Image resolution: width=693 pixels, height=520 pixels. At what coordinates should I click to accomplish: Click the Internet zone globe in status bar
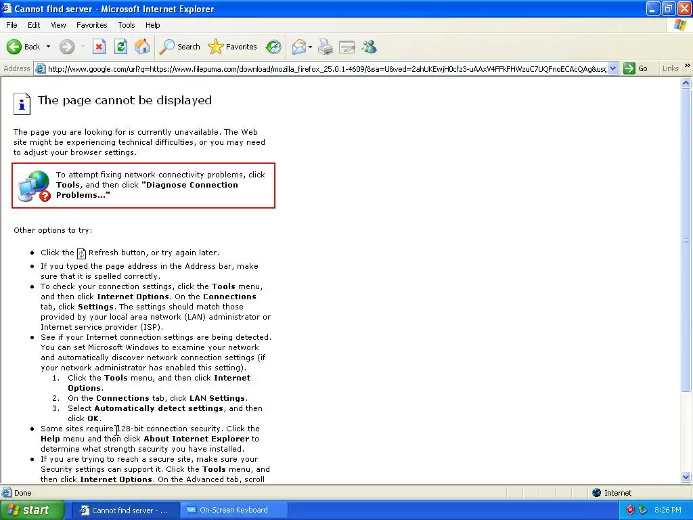point(597,493)
